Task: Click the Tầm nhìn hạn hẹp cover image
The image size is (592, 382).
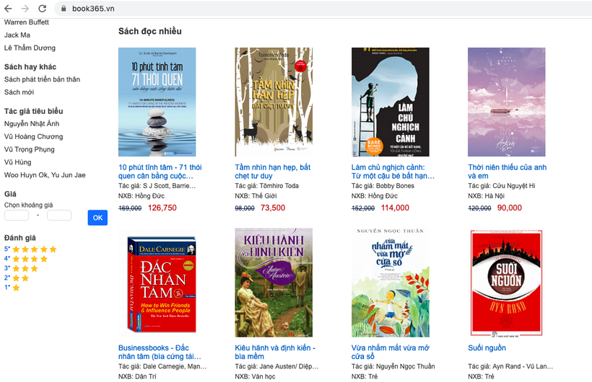Action: [274, 102]
